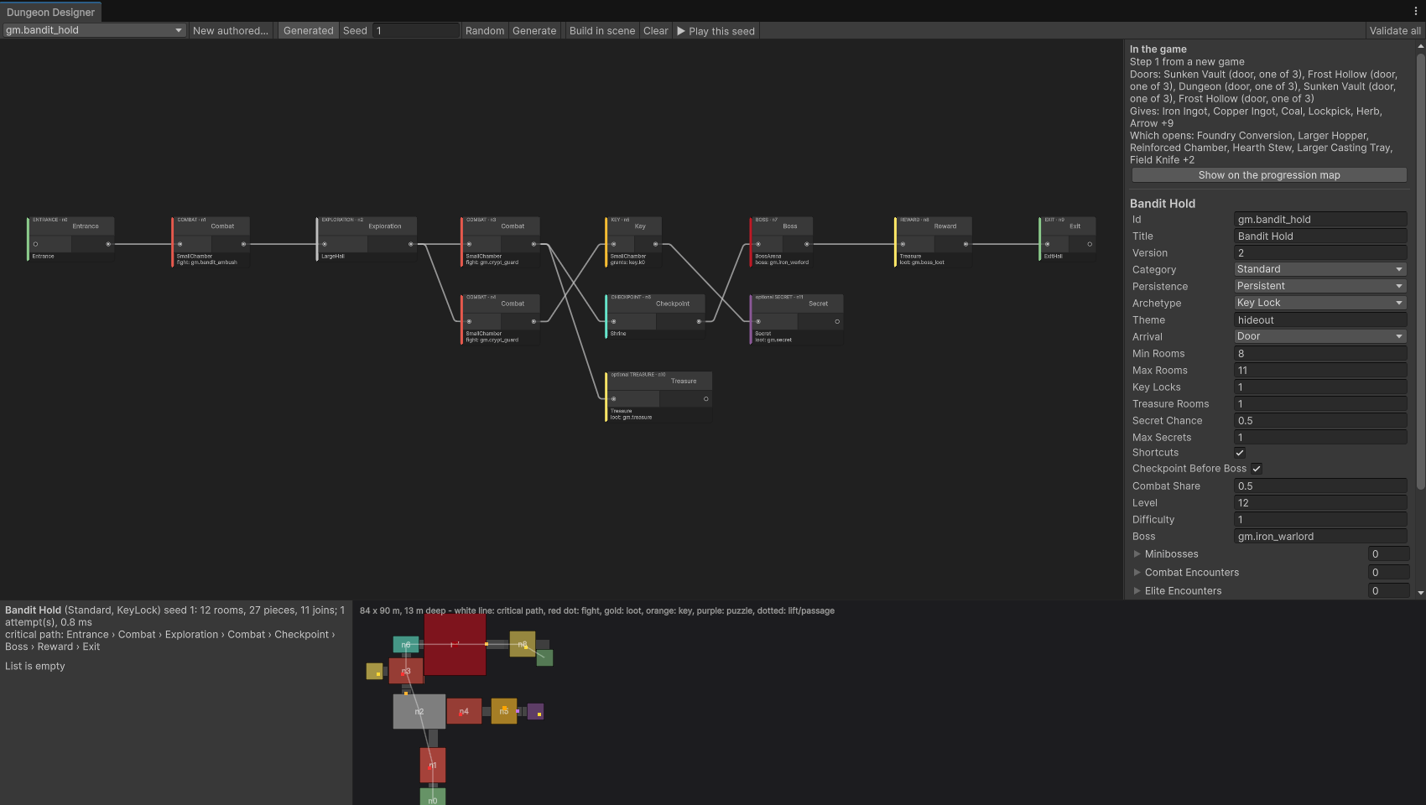Open the Category Standard dropdown
This screenshot has height=805, width=1426.
(1320, 269)
